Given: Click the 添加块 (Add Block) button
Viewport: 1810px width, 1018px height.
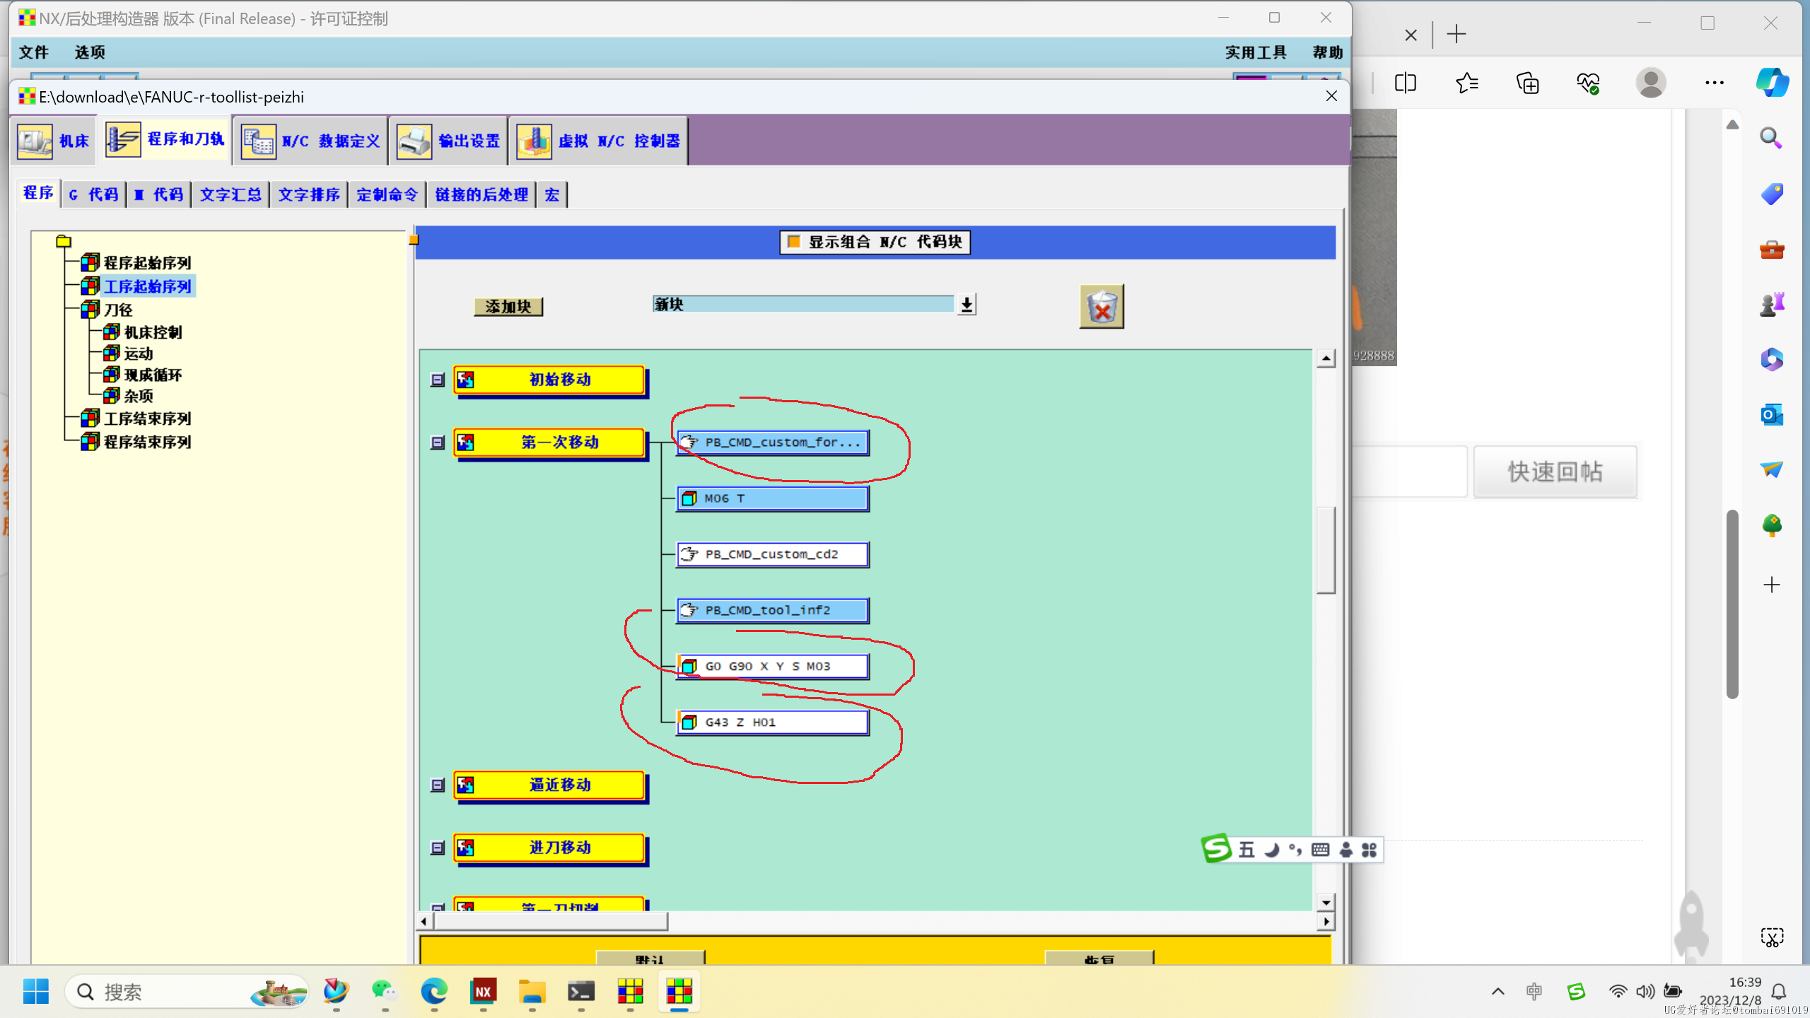Looking at the screenshot, I should point(508,306).
